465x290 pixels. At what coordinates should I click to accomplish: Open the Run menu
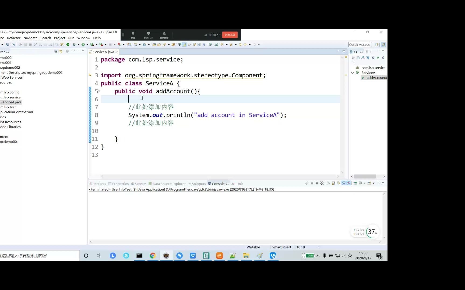click(x=71, y=38)
